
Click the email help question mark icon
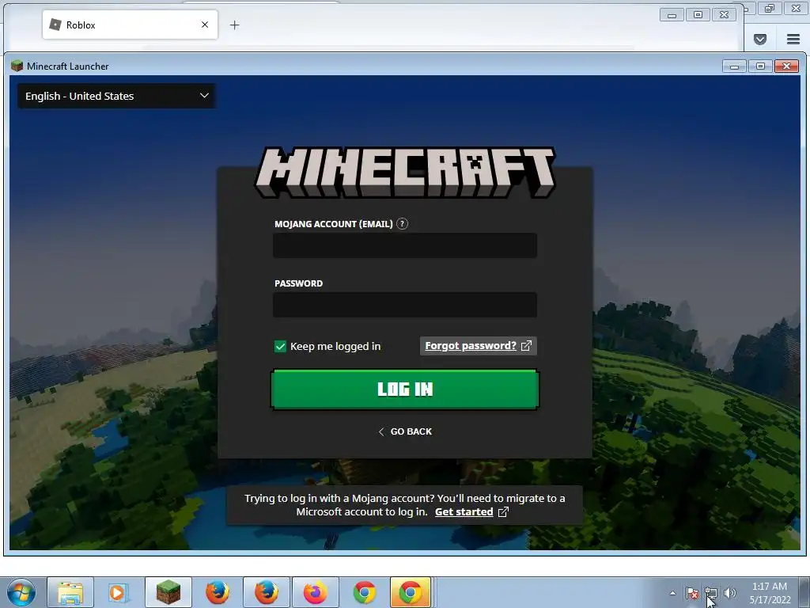tap(402, 224)
